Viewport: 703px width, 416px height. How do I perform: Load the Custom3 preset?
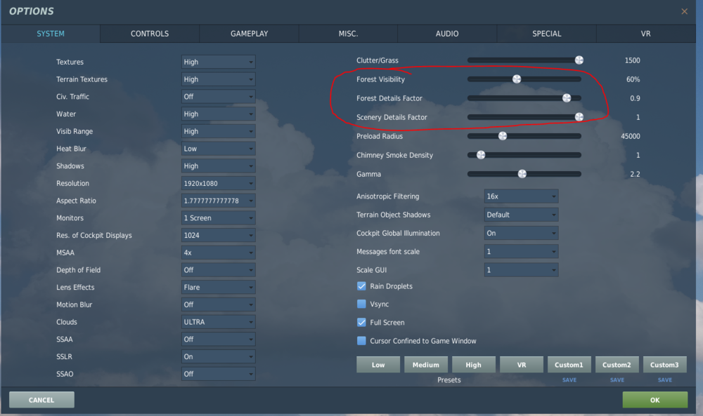point(664,365)
